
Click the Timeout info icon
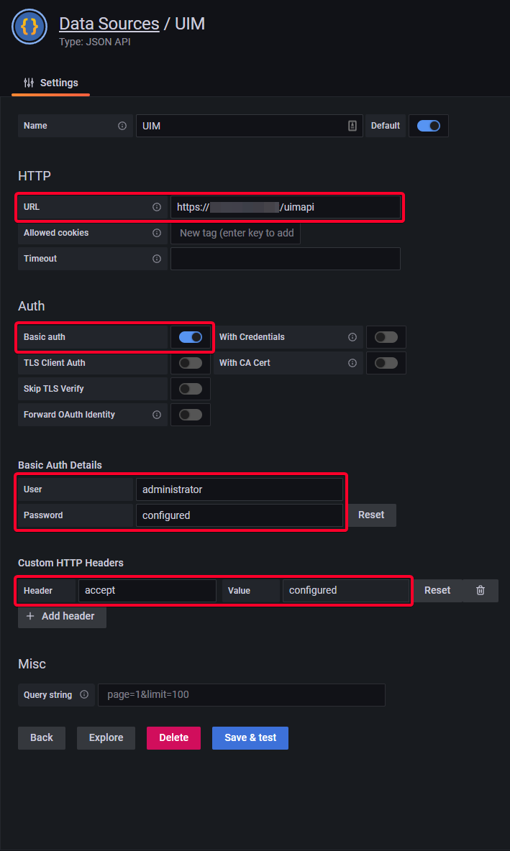click(x=157, y=259)
